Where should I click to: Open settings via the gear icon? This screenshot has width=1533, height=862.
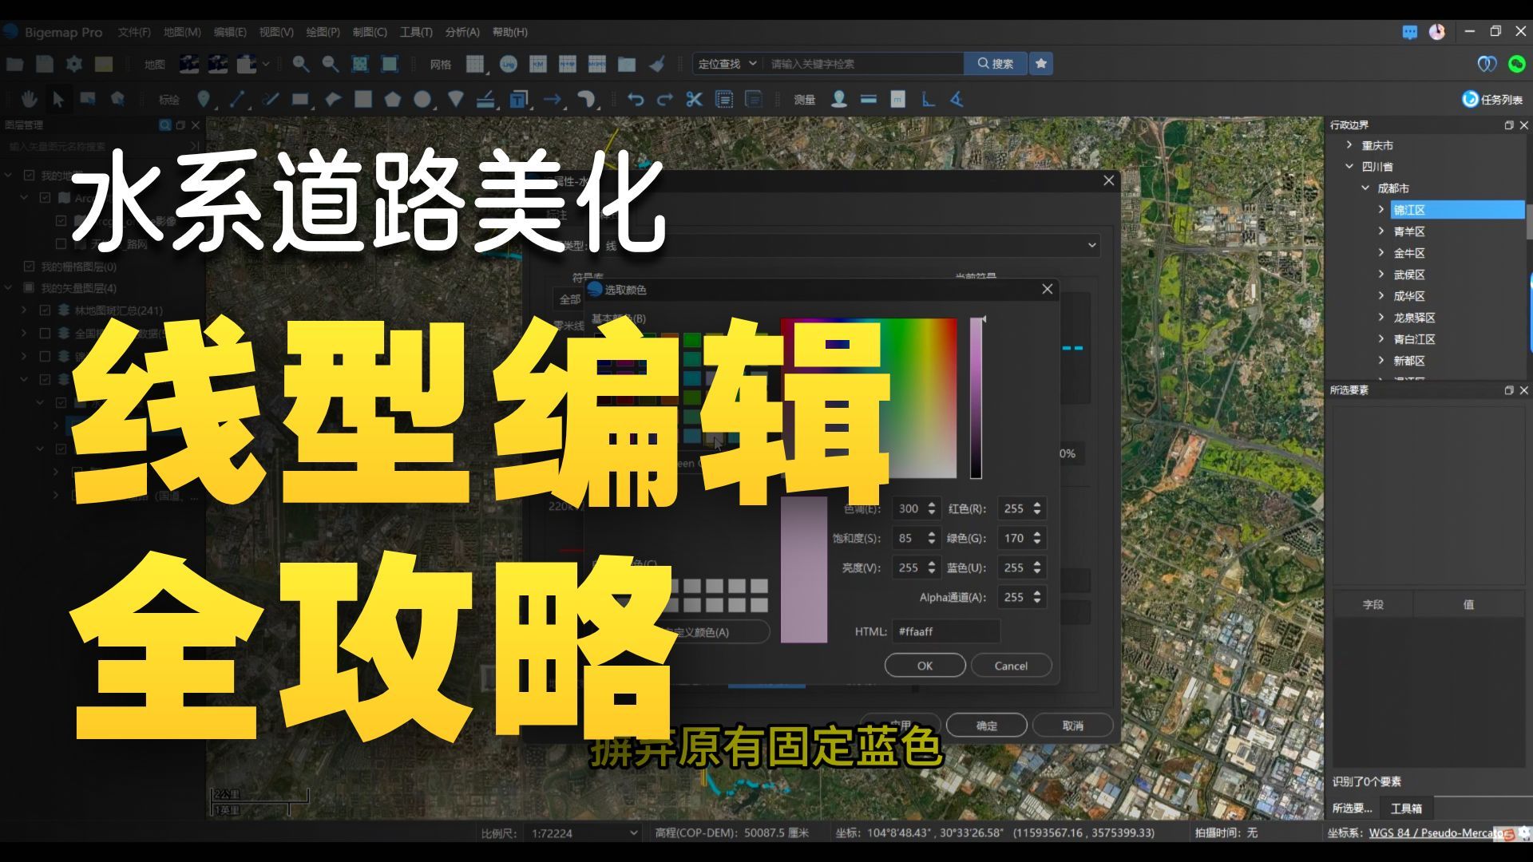(74, 64)
